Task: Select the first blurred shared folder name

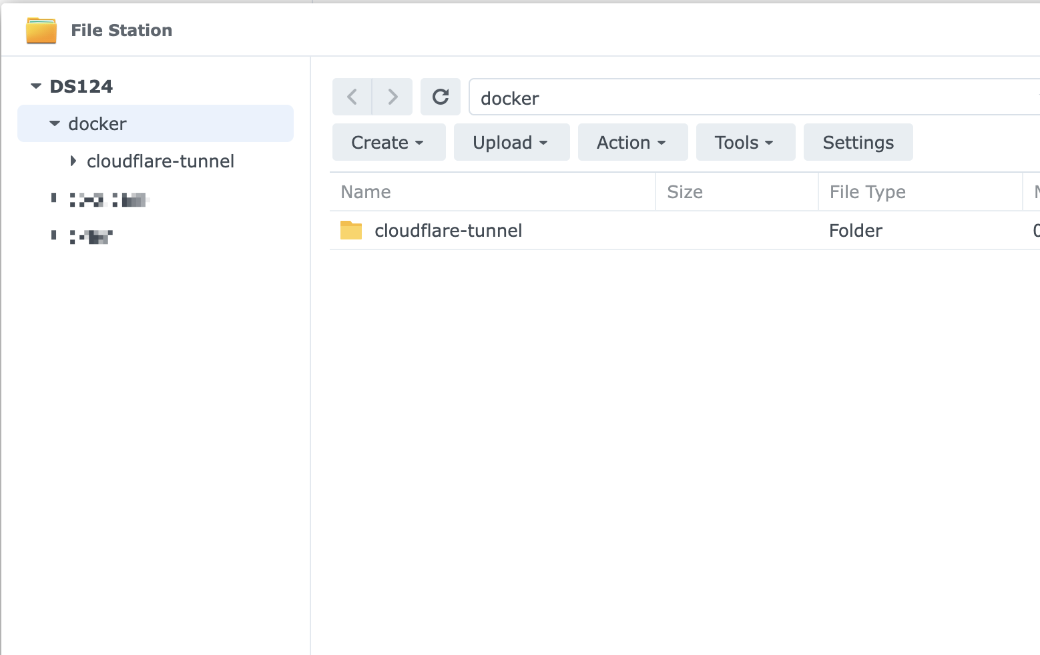Action: point(109,199)
